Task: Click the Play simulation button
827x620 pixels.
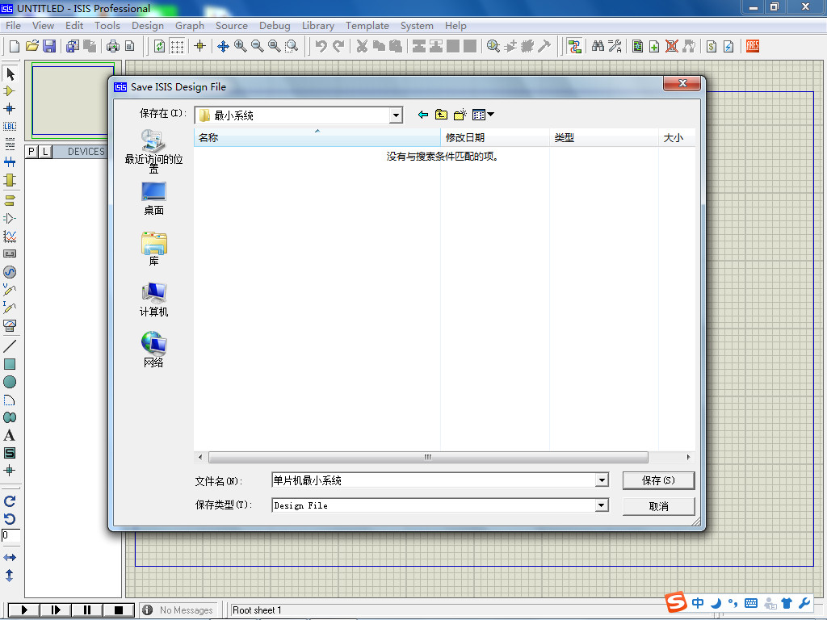Action: click(x=24, y=610)
